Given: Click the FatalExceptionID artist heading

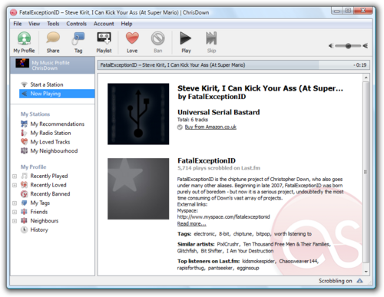Looking at the screenshot, I should (x=207, y=160).
